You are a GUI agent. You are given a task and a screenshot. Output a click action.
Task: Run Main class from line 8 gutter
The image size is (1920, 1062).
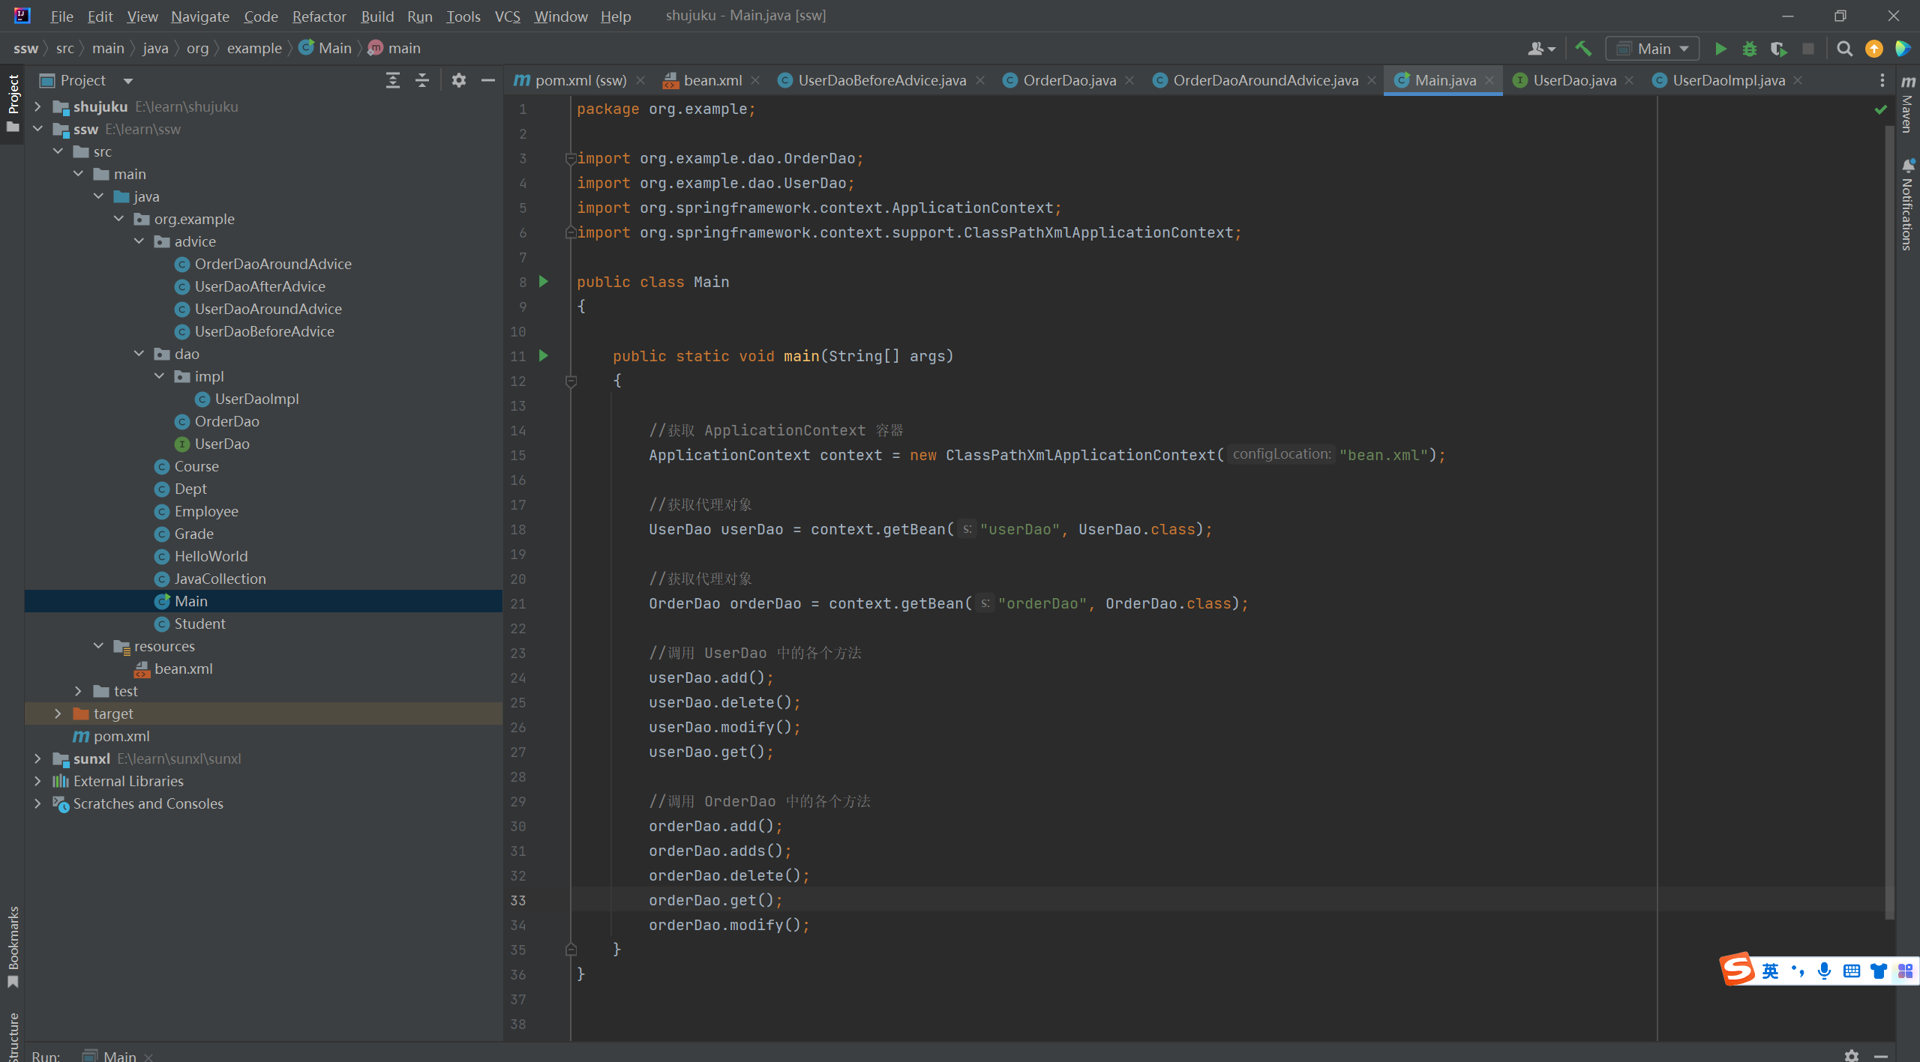[544, 282]
